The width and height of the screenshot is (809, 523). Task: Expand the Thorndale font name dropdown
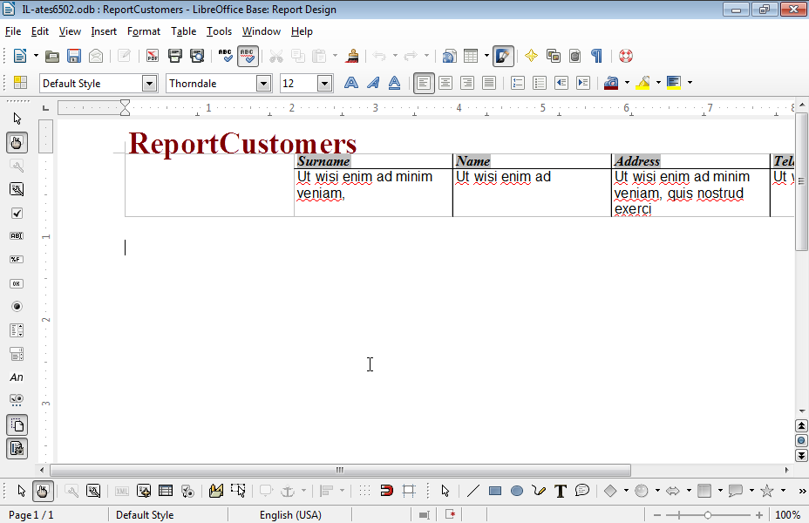click(x=263, y=83)
